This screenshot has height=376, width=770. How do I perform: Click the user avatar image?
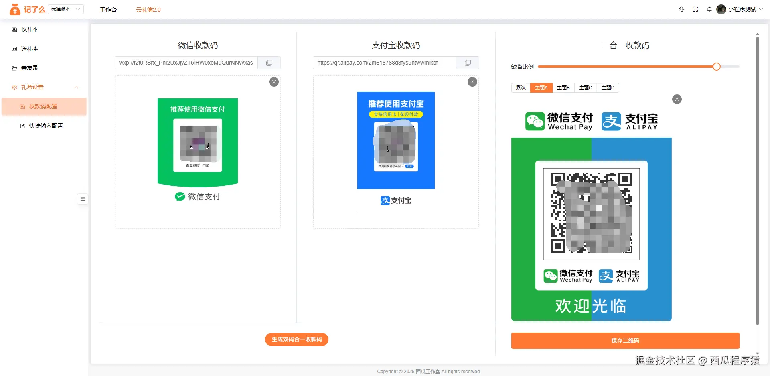[721, 9]
